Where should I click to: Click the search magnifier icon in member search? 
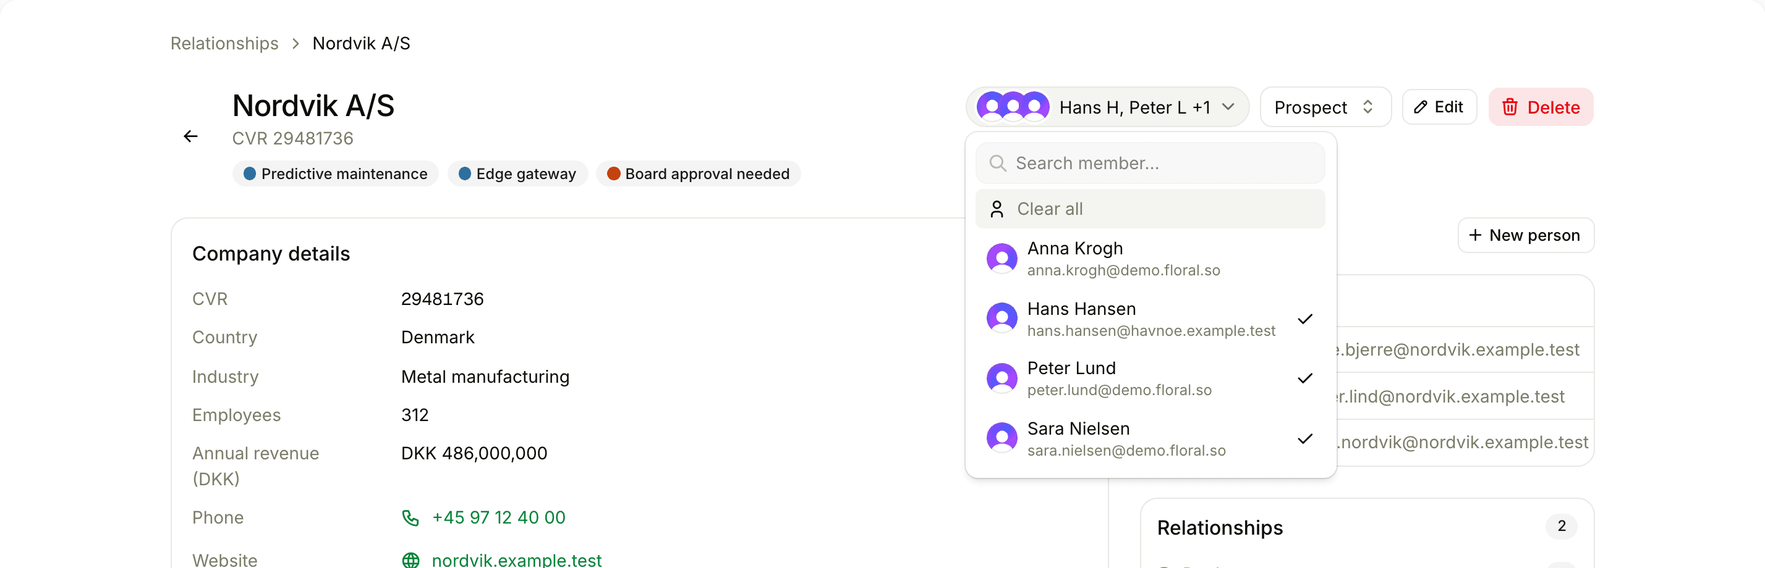coord(998,164)
